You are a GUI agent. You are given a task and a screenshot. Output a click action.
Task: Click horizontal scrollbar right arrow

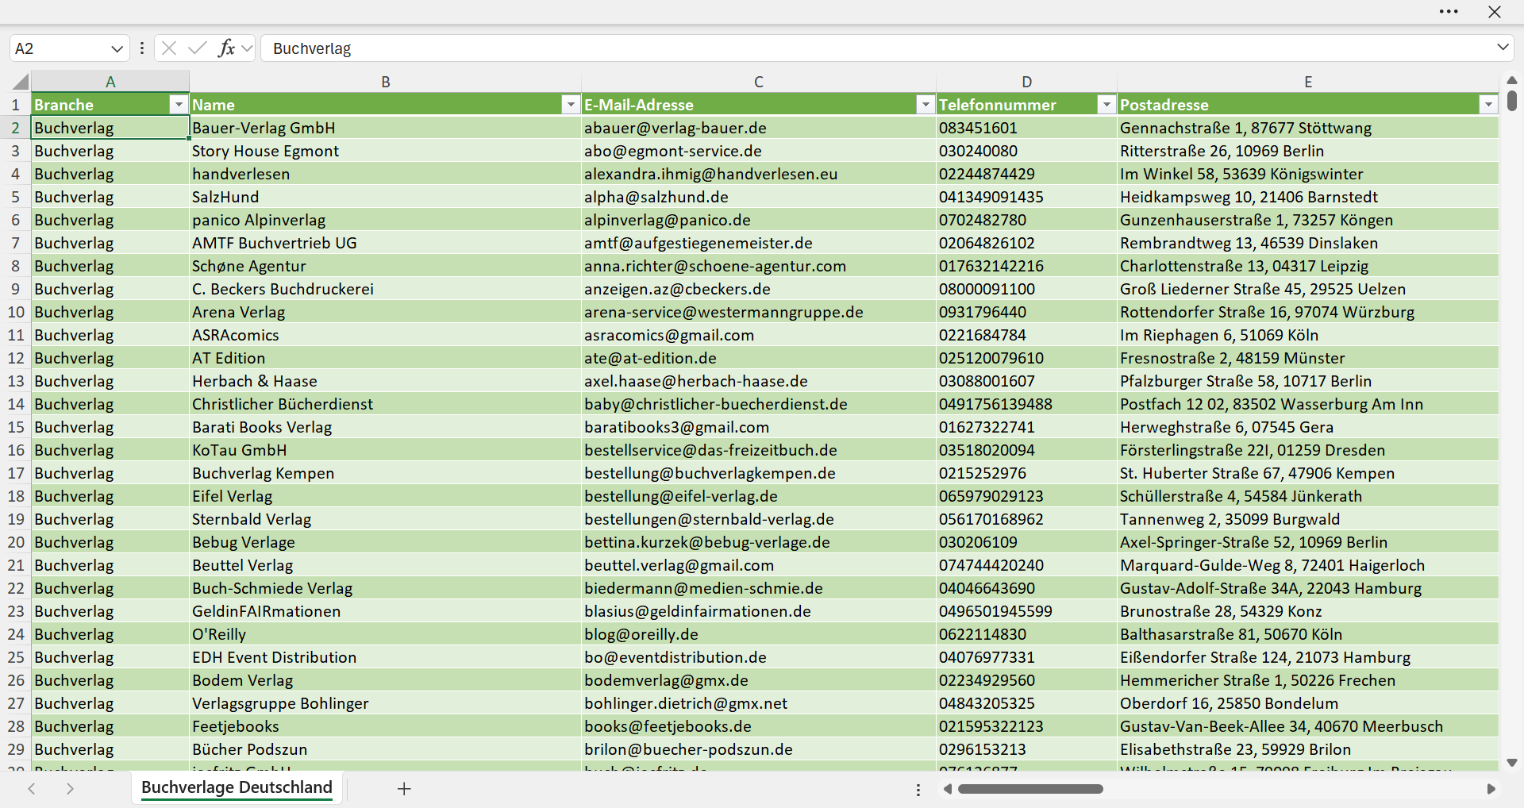(x=1491, y=789)
